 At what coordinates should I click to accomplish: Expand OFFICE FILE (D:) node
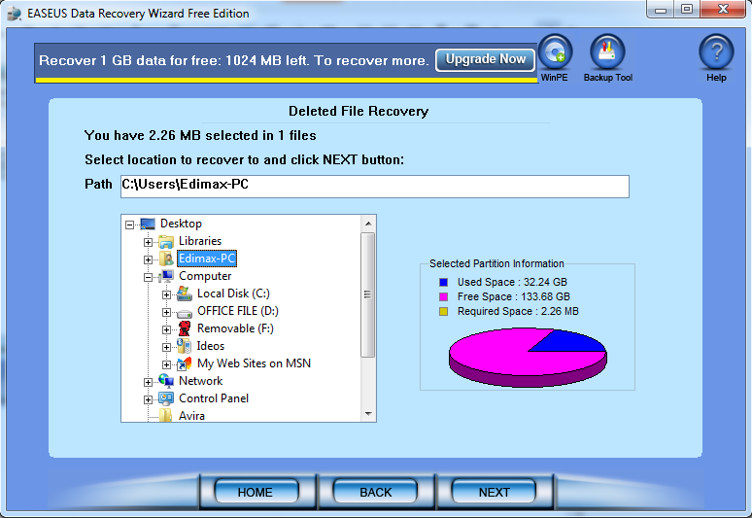point(166,312)
